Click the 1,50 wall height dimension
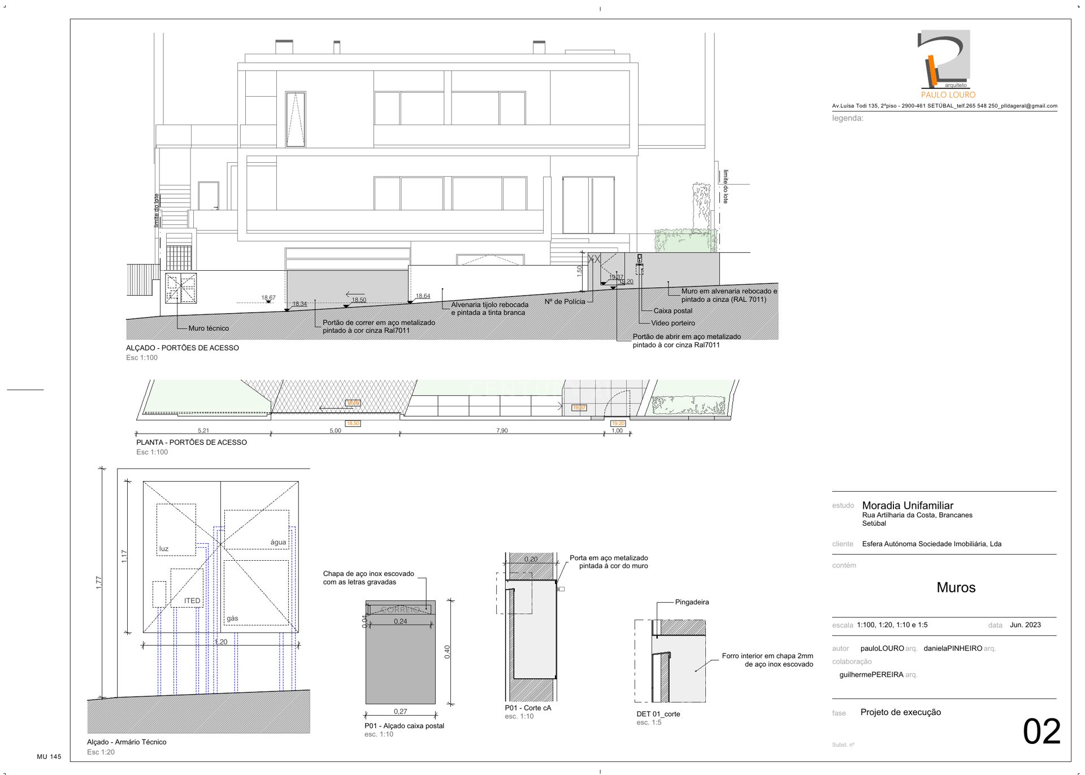This screenshot has width=1085, height=775. click(579, 270)
